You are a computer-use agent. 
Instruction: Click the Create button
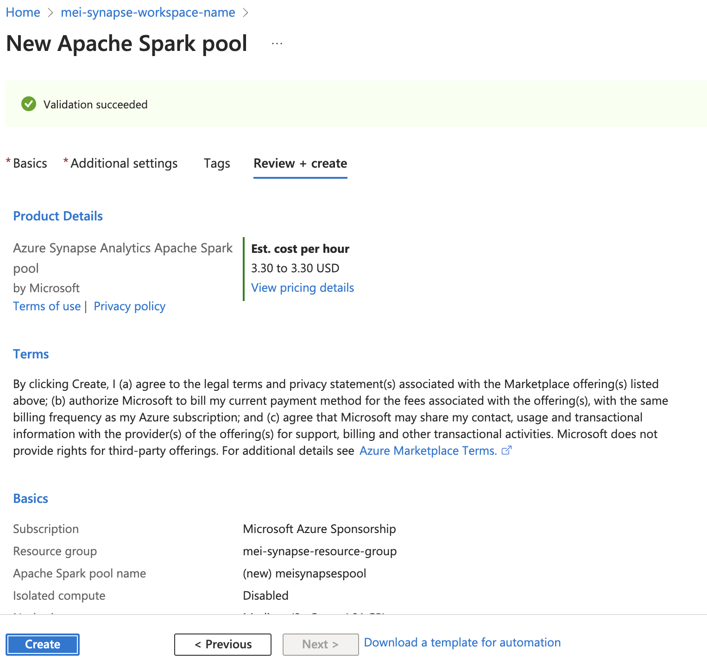[x=42, y=644]
